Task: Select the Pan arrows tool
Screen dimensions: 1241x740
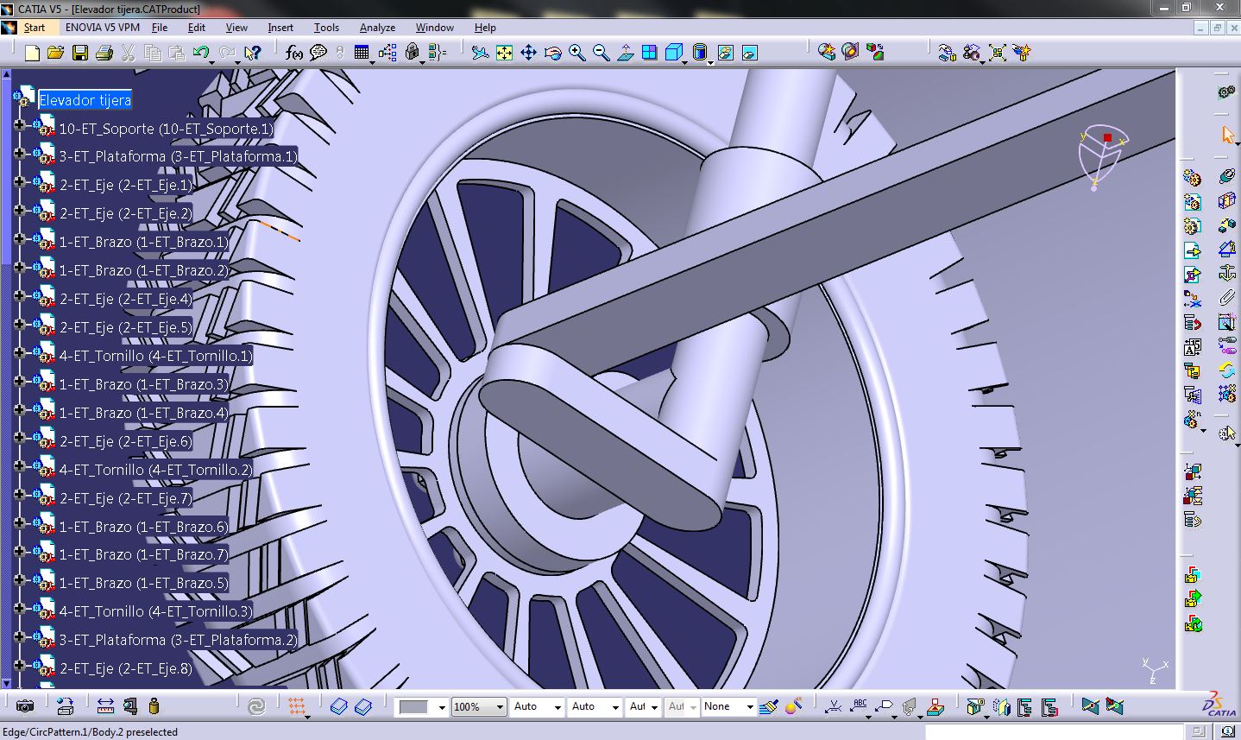Action: [x=529, y=53]
